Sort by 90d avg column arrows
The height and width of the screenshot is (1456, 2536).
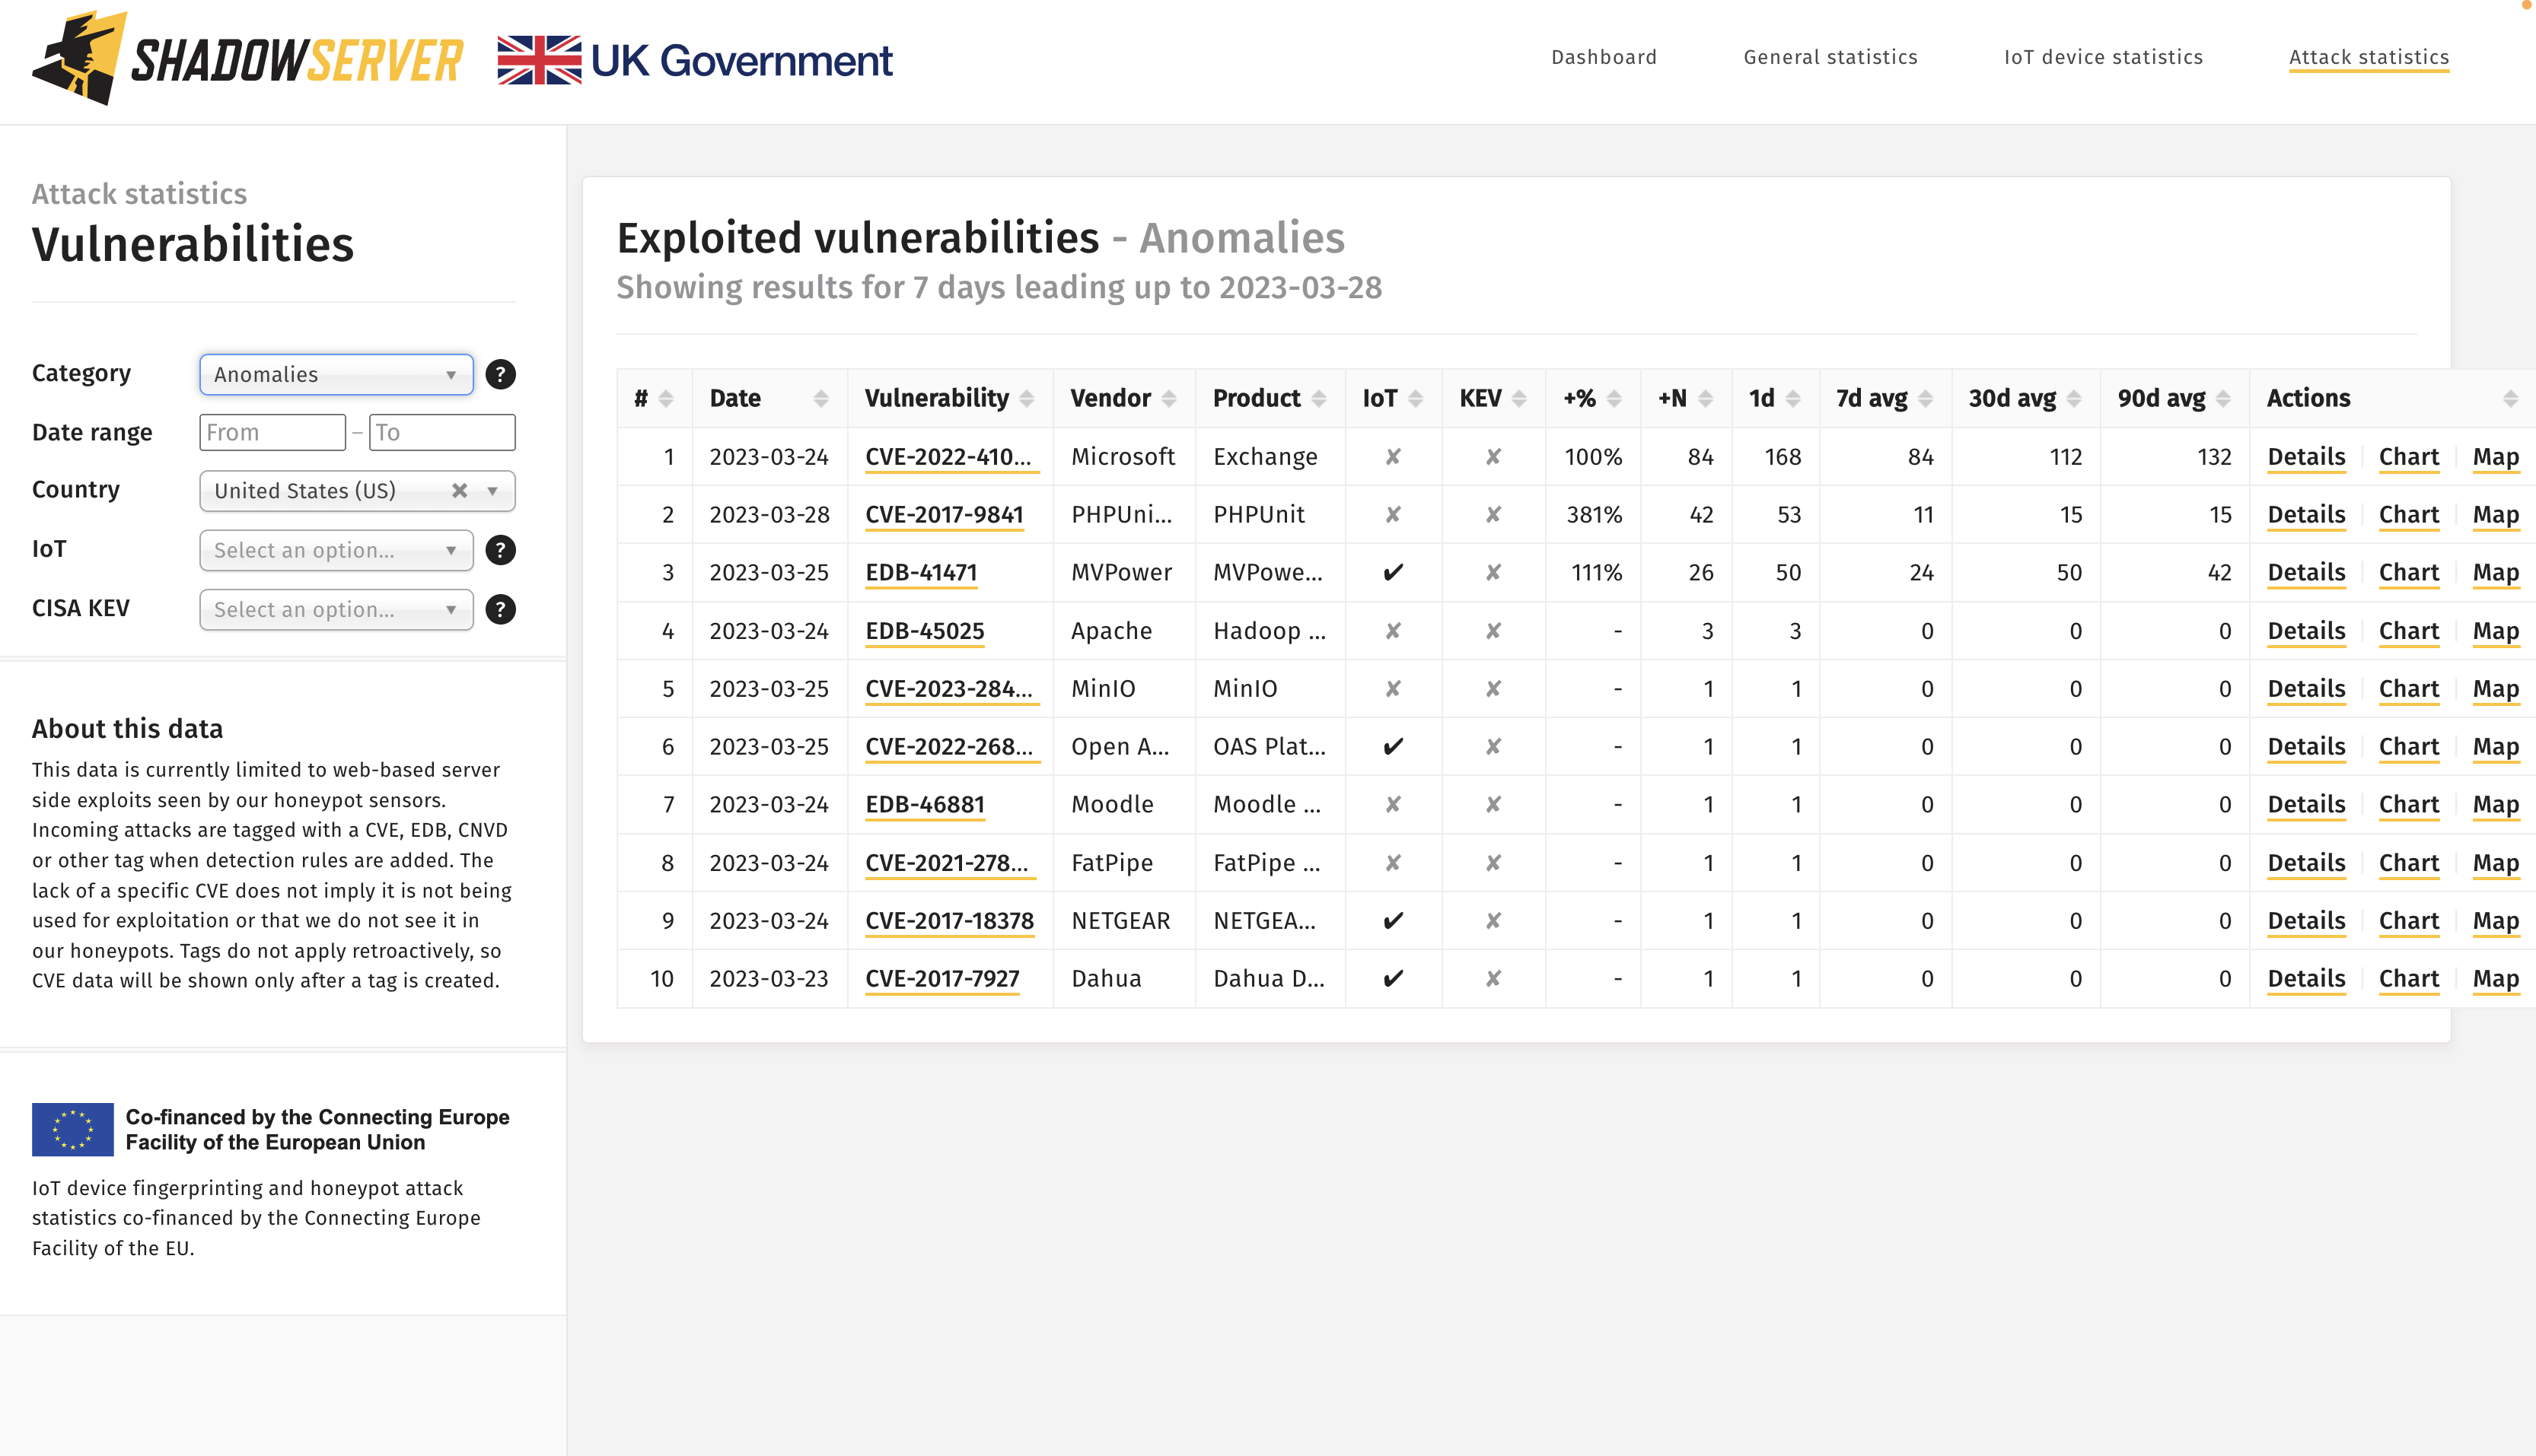tap(2223, 398)
